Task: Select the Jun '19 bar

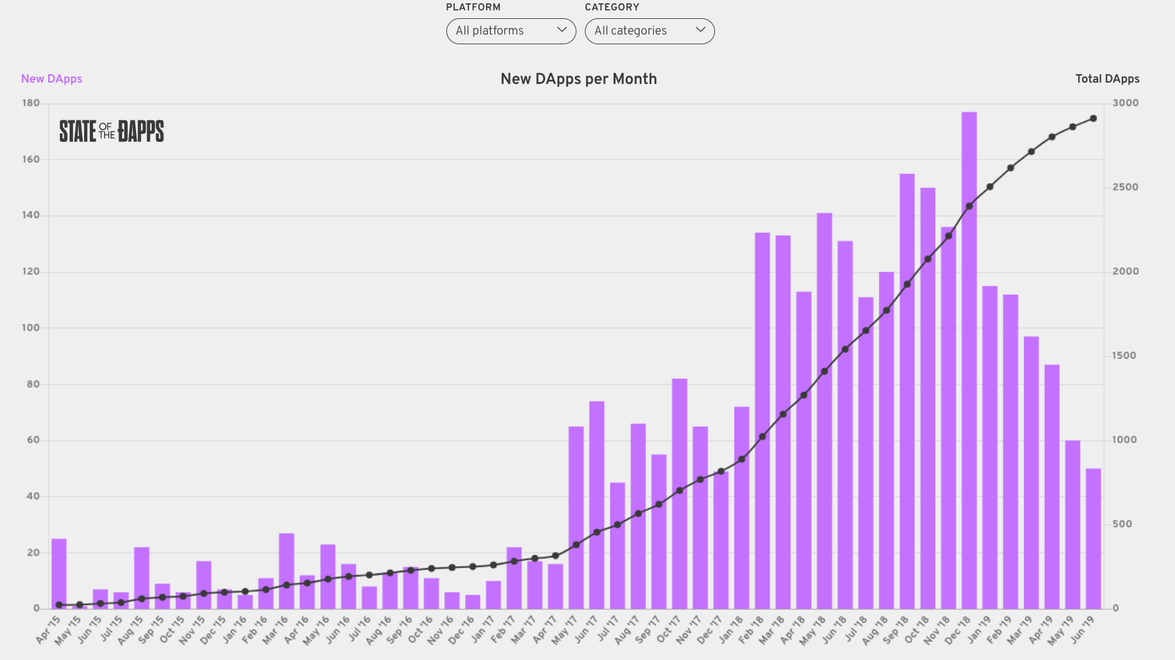Action: [x=1093, y=538]
